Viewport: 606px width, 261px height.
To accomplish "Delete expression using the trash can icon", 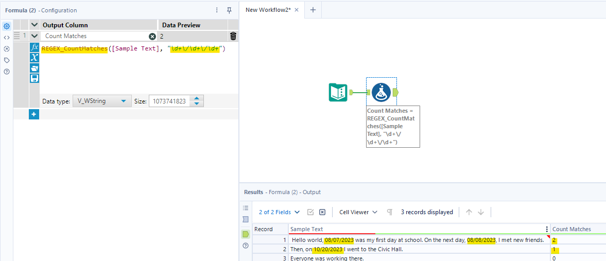I will [233, 36].
